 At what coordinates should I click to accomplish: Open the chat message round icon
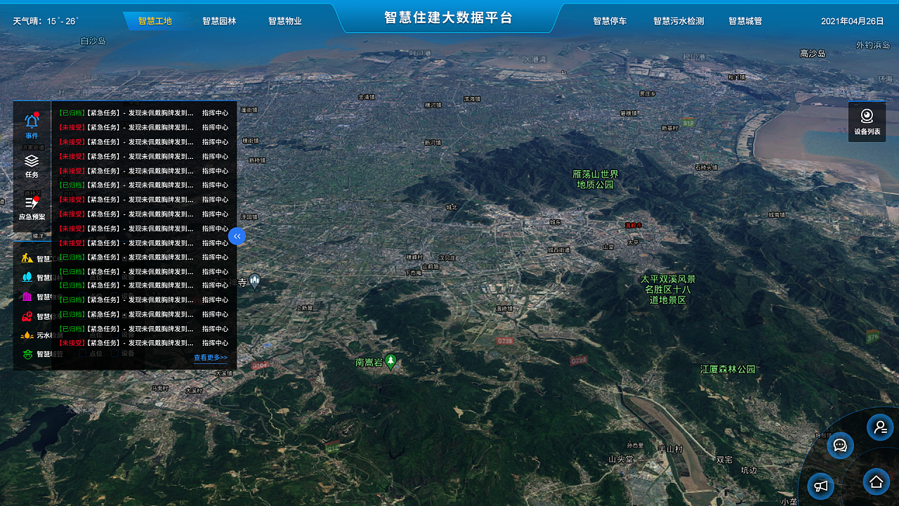pyautogui.click(x=840, y=446)
